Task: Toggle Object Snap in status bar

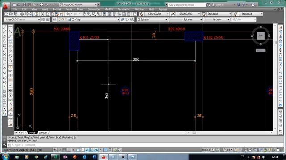Action: click(78, 150)
